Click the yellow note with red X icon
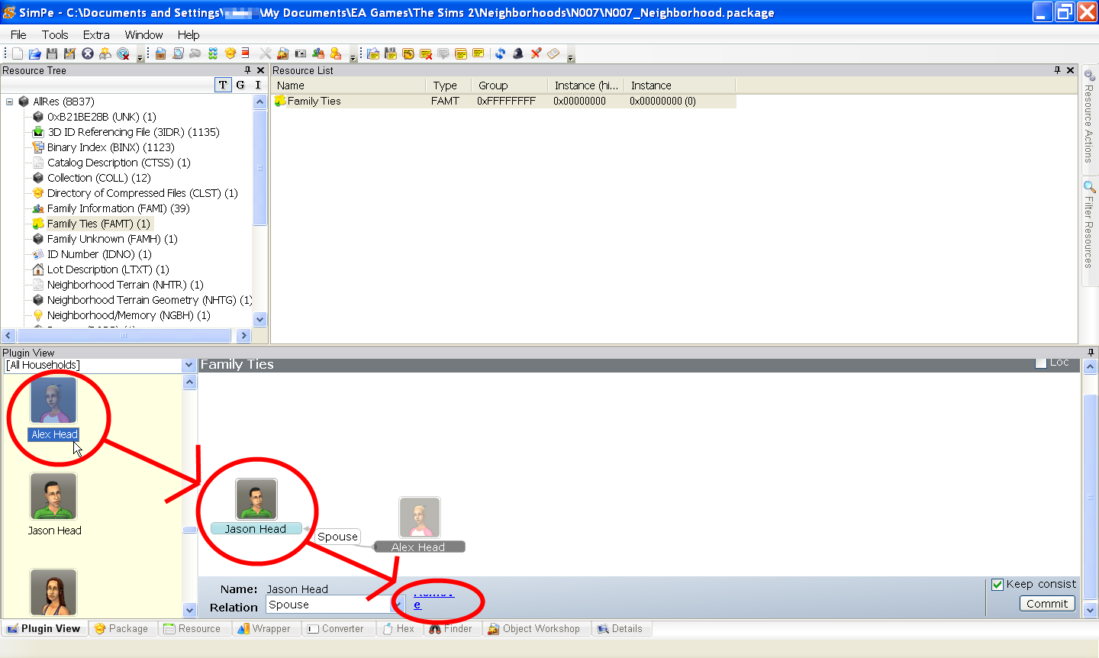The height and width of the screenshot is (658, 1099). point(426,53)
